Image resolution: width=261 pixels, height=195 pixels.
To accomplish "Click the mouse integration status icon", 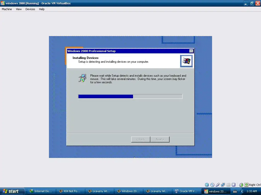I will [x=241, y=185].
